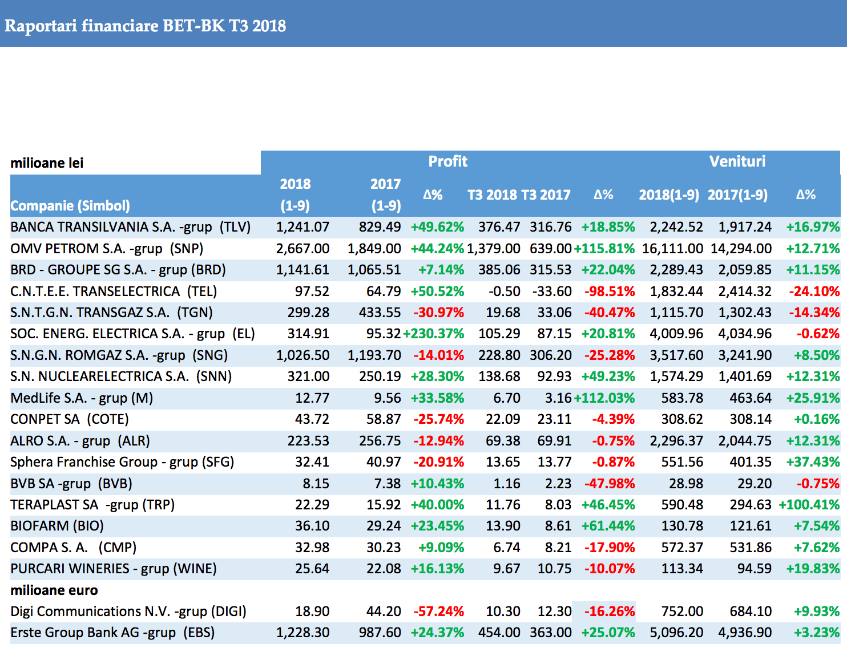Select the 'milioane lei' label
The image size is (847, 648).
[47, 163]
